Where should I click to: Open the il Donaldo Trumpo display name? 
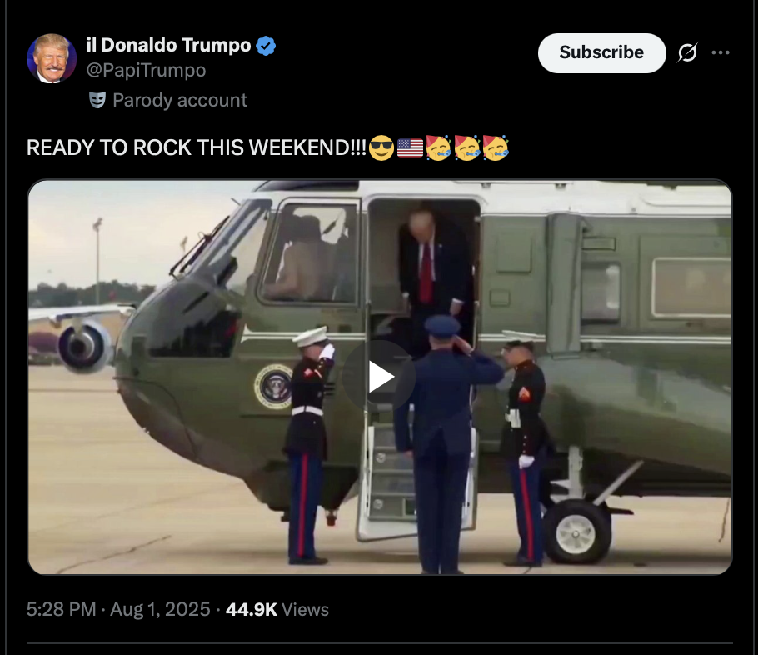[169, 46]
